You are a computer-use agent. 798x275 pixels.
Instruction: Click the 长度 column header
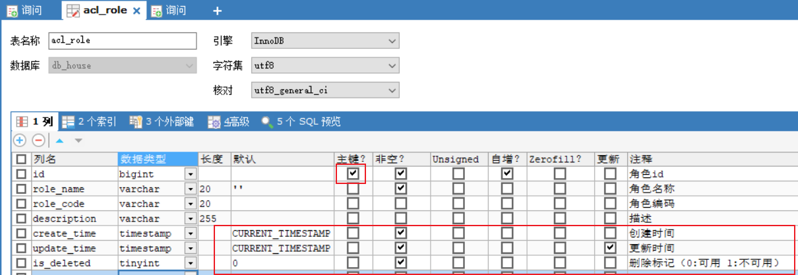coord(214,159)
